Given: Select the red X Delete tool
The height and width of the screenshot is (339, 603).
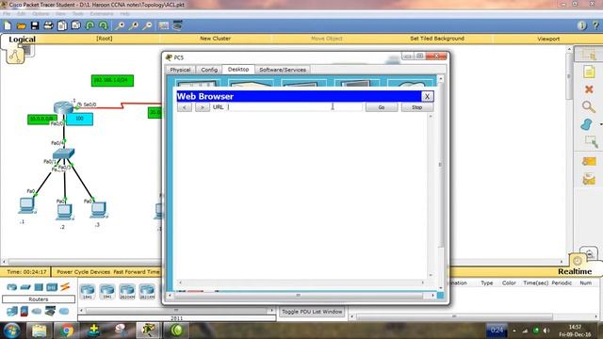Looking at the screenshot, I should tap(589, 89).
